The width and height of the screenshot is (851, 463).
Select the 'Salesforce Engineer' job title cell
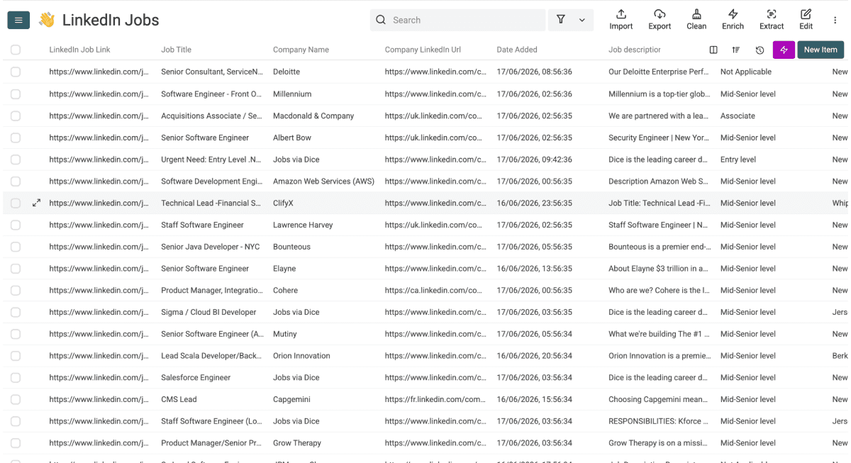(196, 377)
